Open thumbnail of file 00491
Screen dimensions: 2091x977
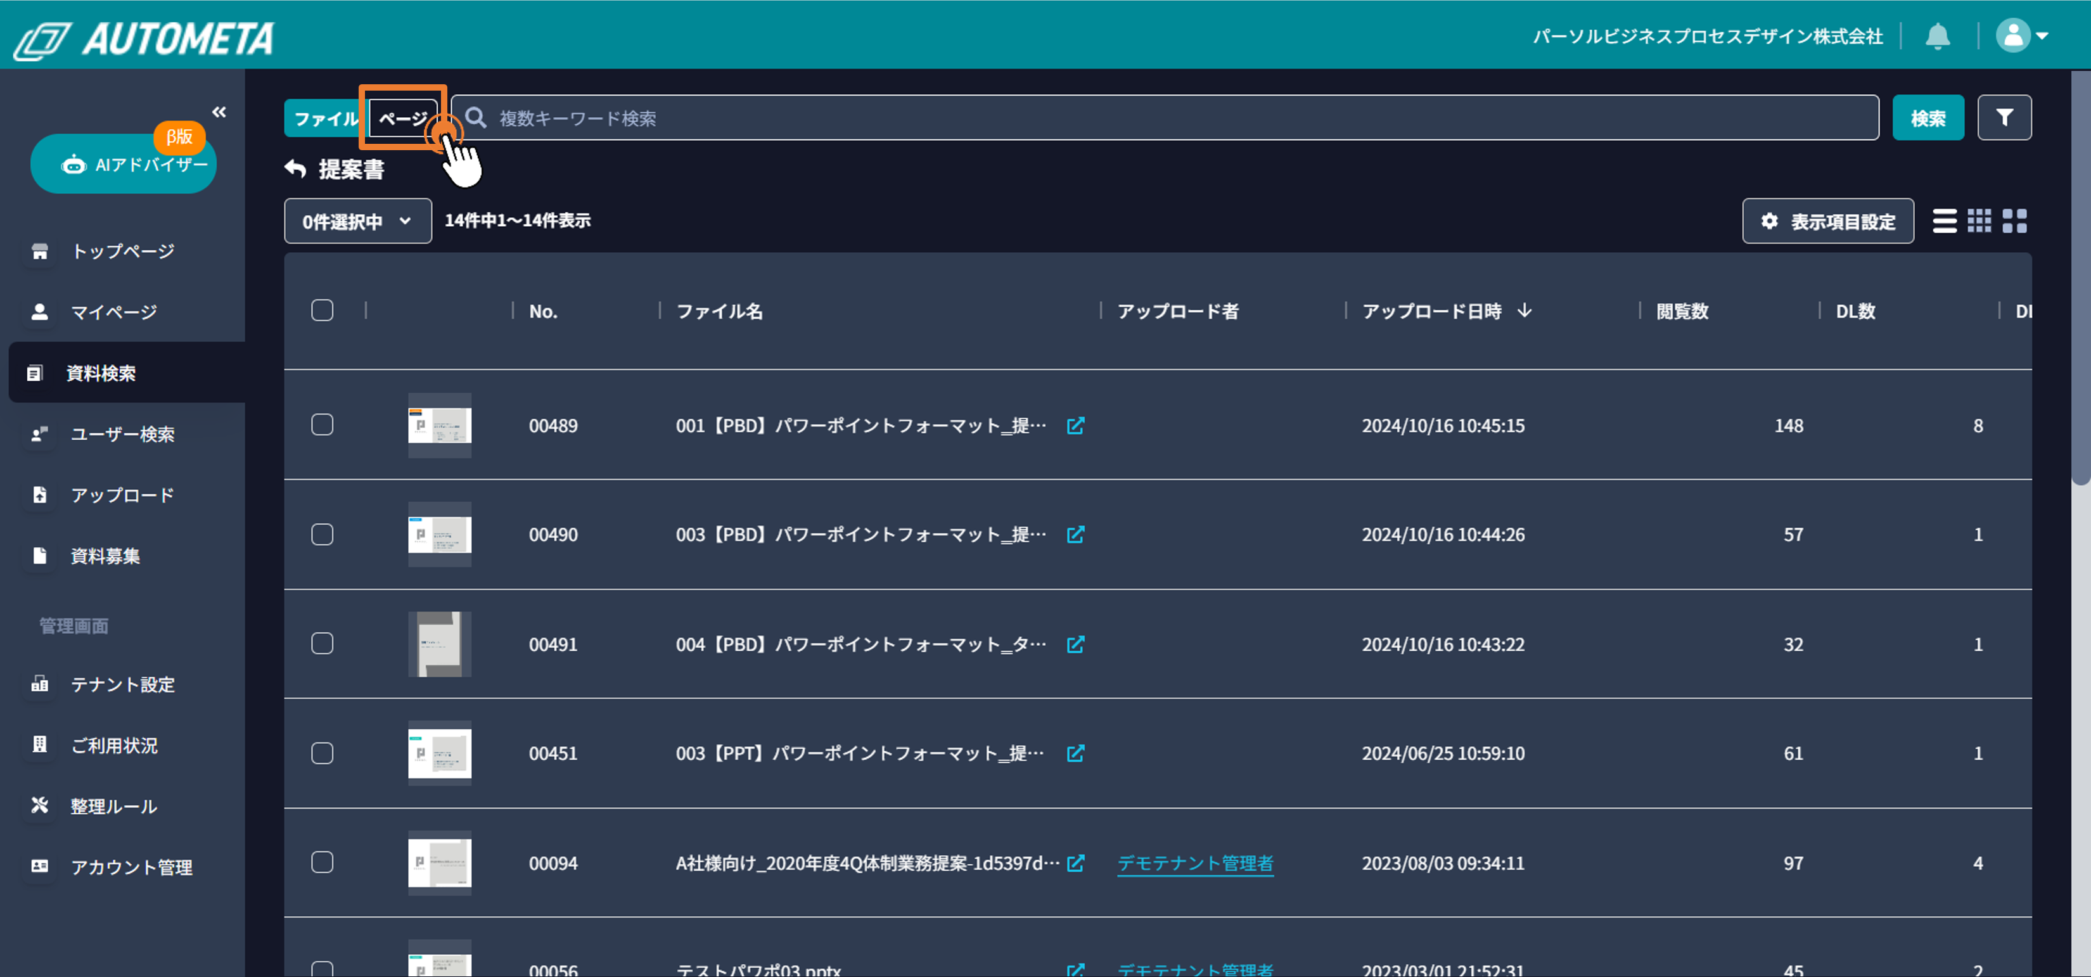coord(439,644)
